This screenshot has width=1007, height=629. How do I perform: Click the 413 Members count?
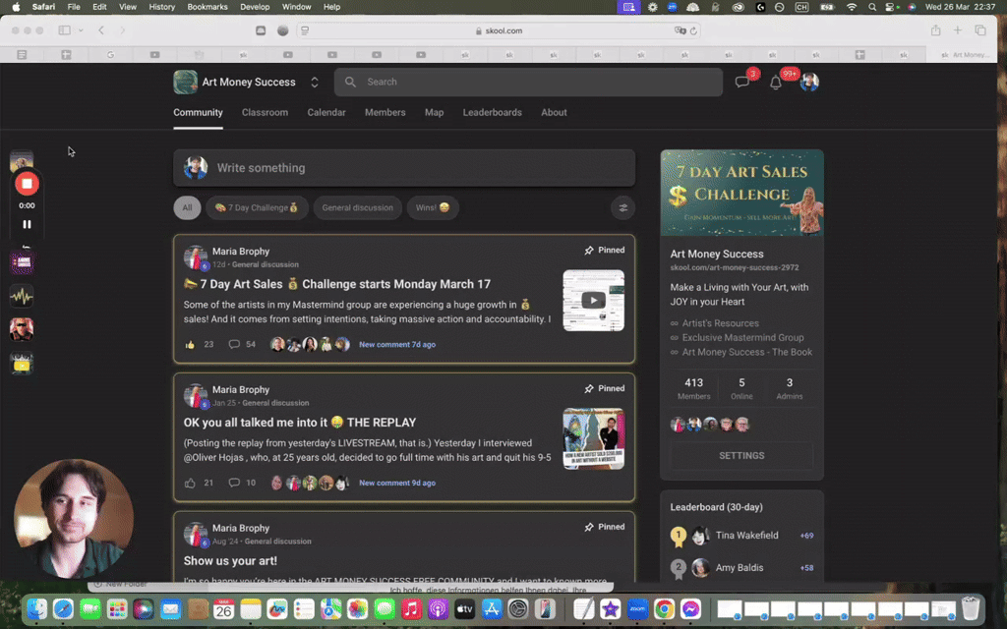[693, 388]
